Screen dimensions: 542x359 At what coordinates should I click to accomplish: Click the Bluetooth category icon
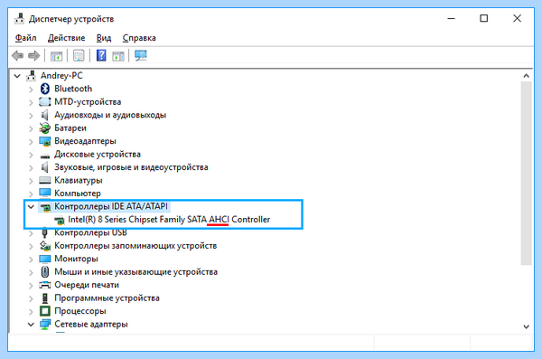click(45, 89)
